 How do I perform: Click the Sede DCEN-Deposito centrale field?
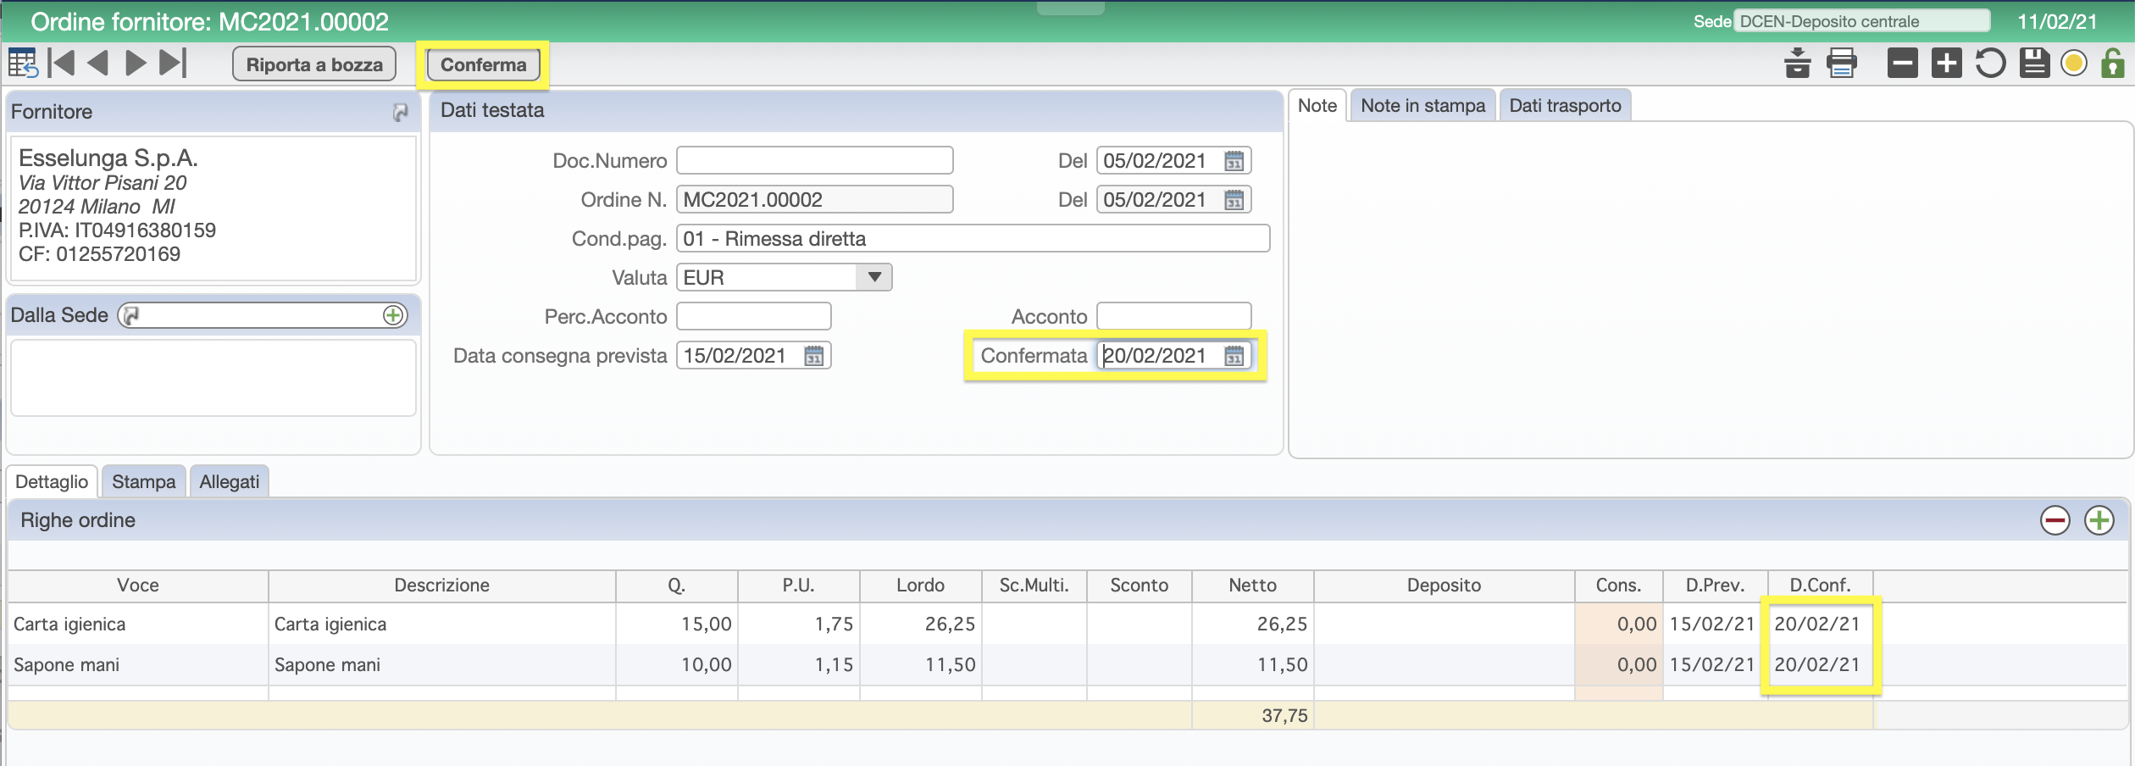[1862, 21]
